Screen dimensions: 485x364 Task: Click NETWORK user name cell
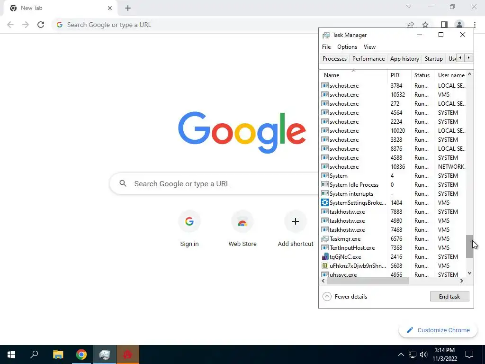tap(451, 167)
